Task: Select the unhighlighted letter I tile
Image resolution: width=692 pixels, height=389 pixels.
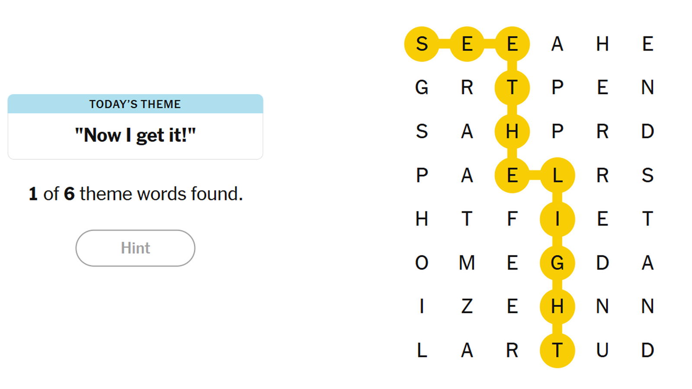Action: (x=422, y=306)
